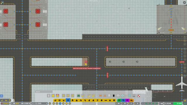The image size is (187, 105).
Task: Select the blue-highlighted airplane build category
Action: [x=68, y=100]
